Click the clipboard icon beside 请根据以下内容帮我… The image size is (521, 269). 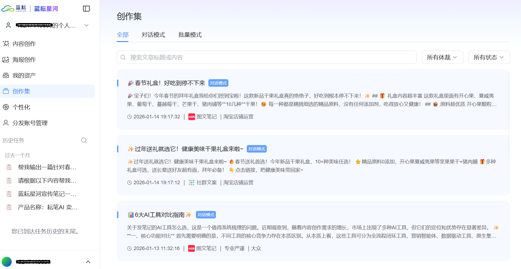click(x=9, y=181)
